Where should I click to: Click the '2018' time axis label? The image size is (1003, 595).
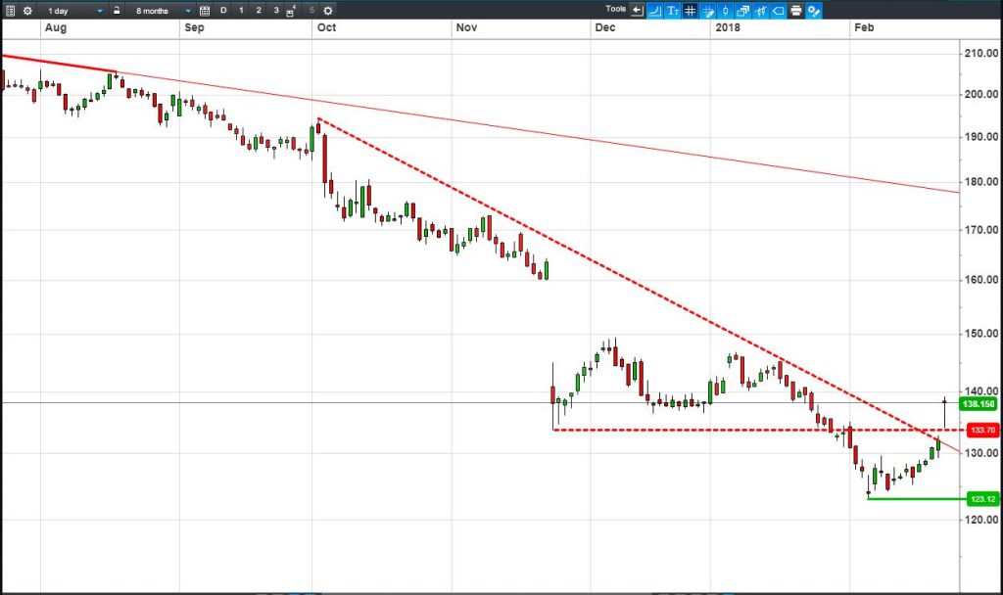pyautogui.click(x=728, y=27)
